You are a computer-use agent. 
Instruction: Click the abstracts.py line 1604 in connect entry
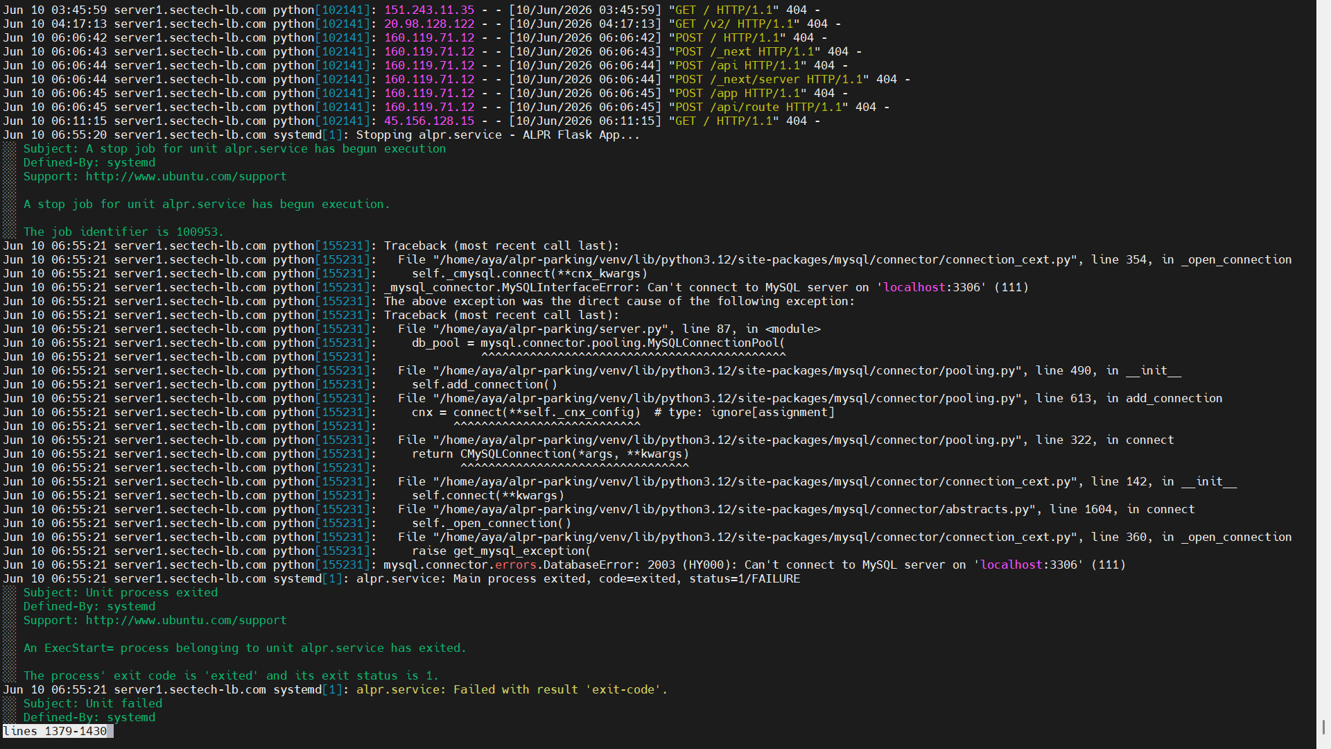click(x=797, y=509)
